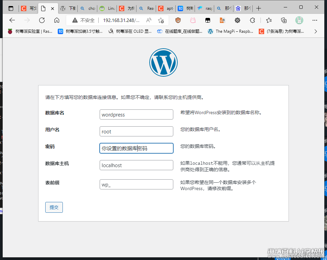Screen dimensions: 327x260
Task: Open the black square extension icon
Action: pos(208,20)
